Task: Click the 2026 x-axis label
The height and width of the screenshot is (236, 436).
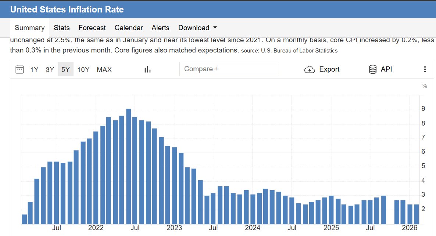Action: point(410,228)
